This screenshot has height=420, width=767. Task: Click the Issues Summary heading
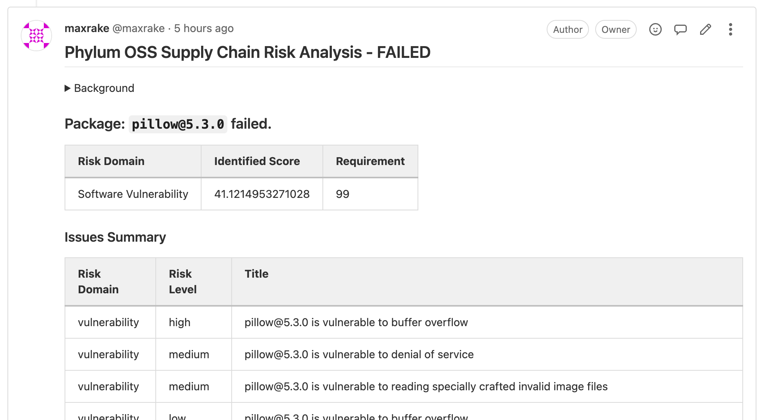click(x=115, y=237)
